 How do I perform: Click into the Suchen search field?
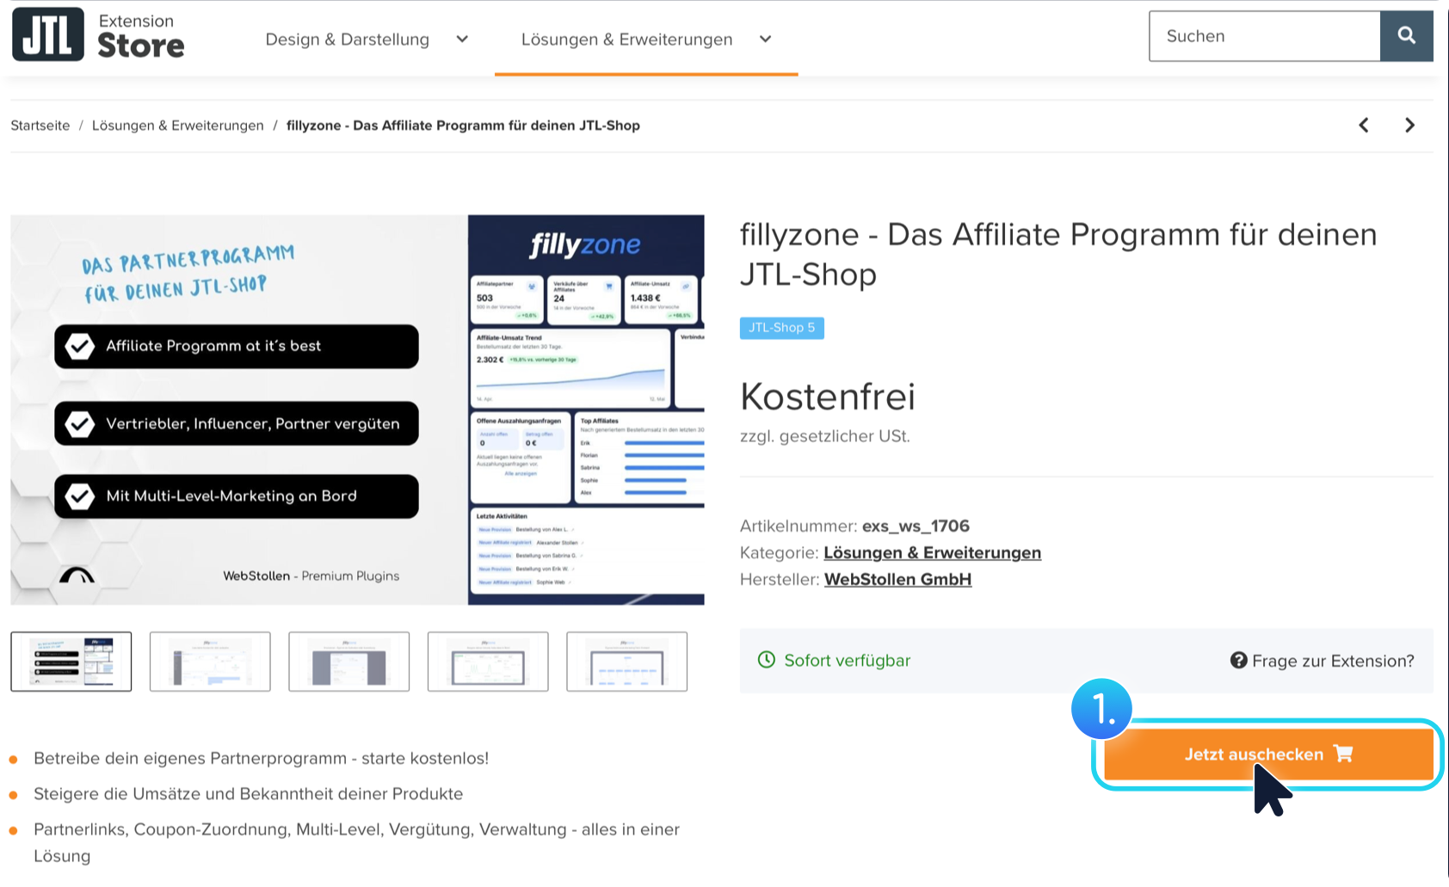(x=1265, y=36)
